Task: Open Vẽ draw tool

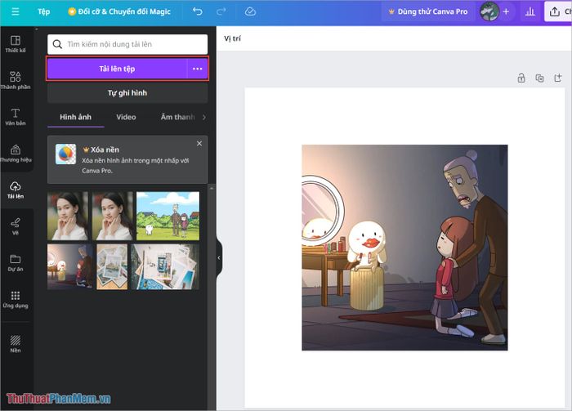Action: tap(16, 226)
